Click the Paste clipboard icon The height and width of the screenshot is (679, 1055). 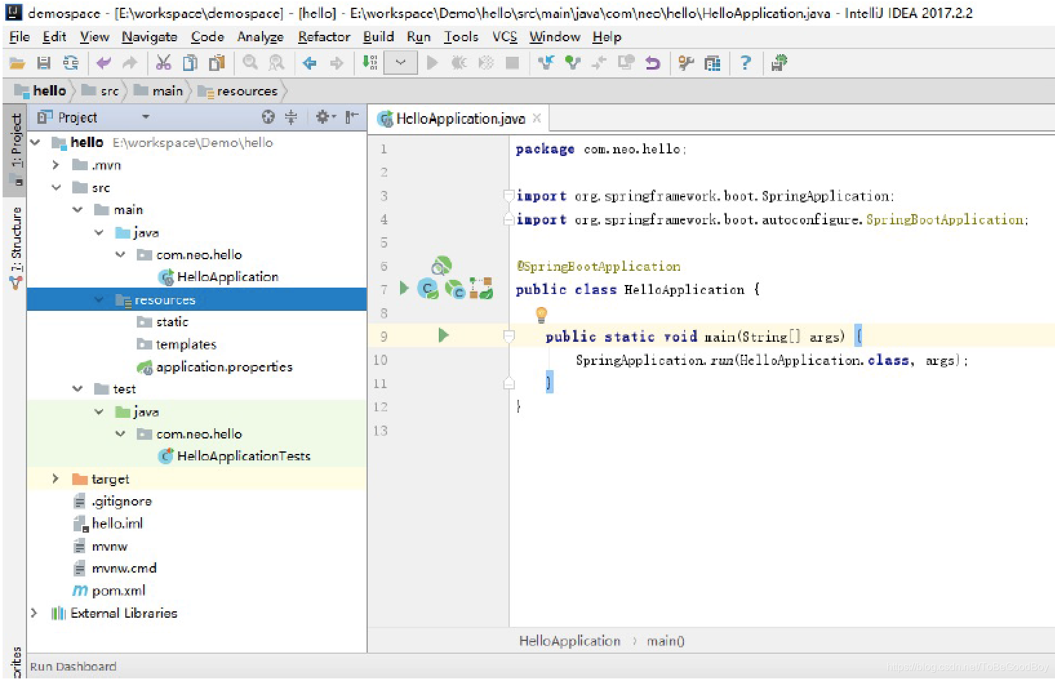tap(217, 63)
